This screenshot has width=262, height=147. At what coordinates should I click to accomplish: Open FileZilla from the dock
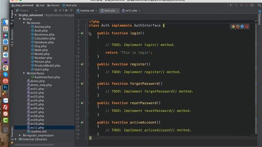tap(5, 107)
